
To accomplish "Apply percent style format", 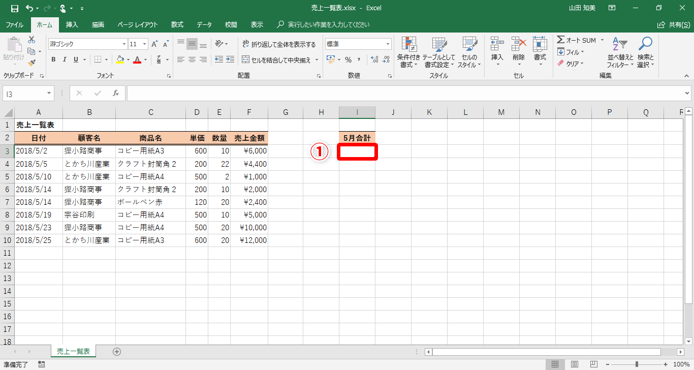I will coord(348,59).
